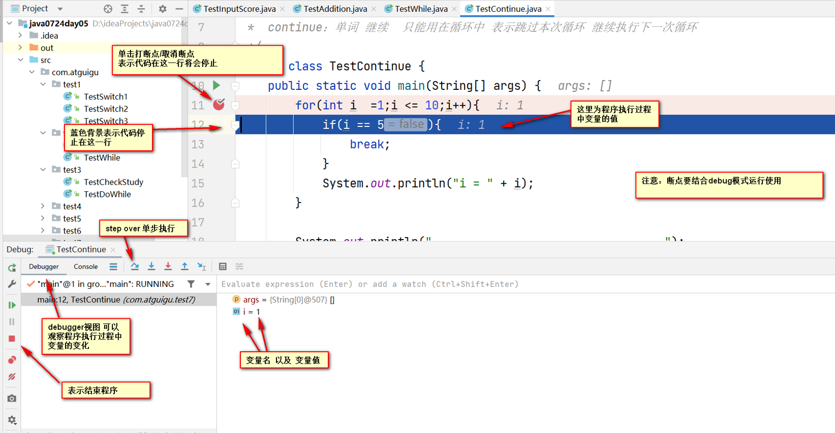Screen dimensions: 835x433
Task: Switch to the TestInputScore.java tab
Action: click(239, 9)
